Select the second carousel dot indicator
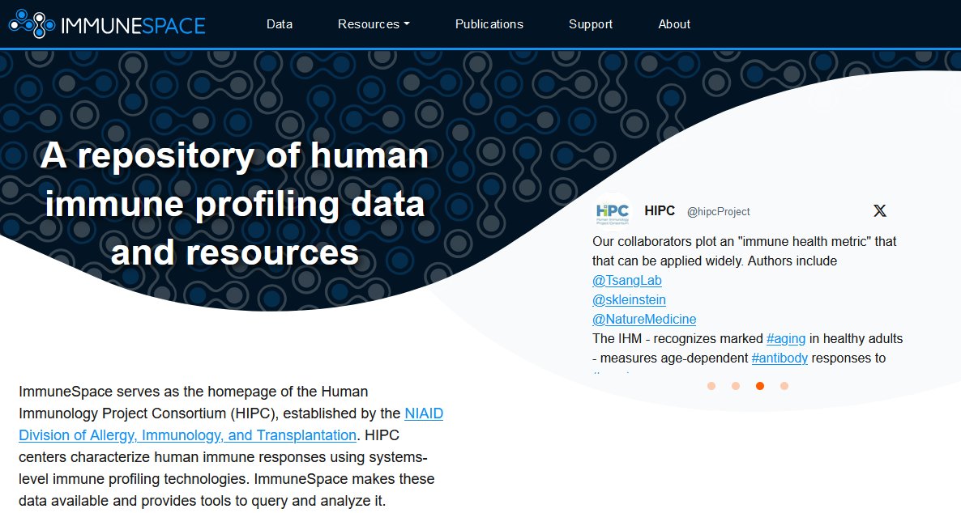961x513 pixels. click(x=736, y=386)
